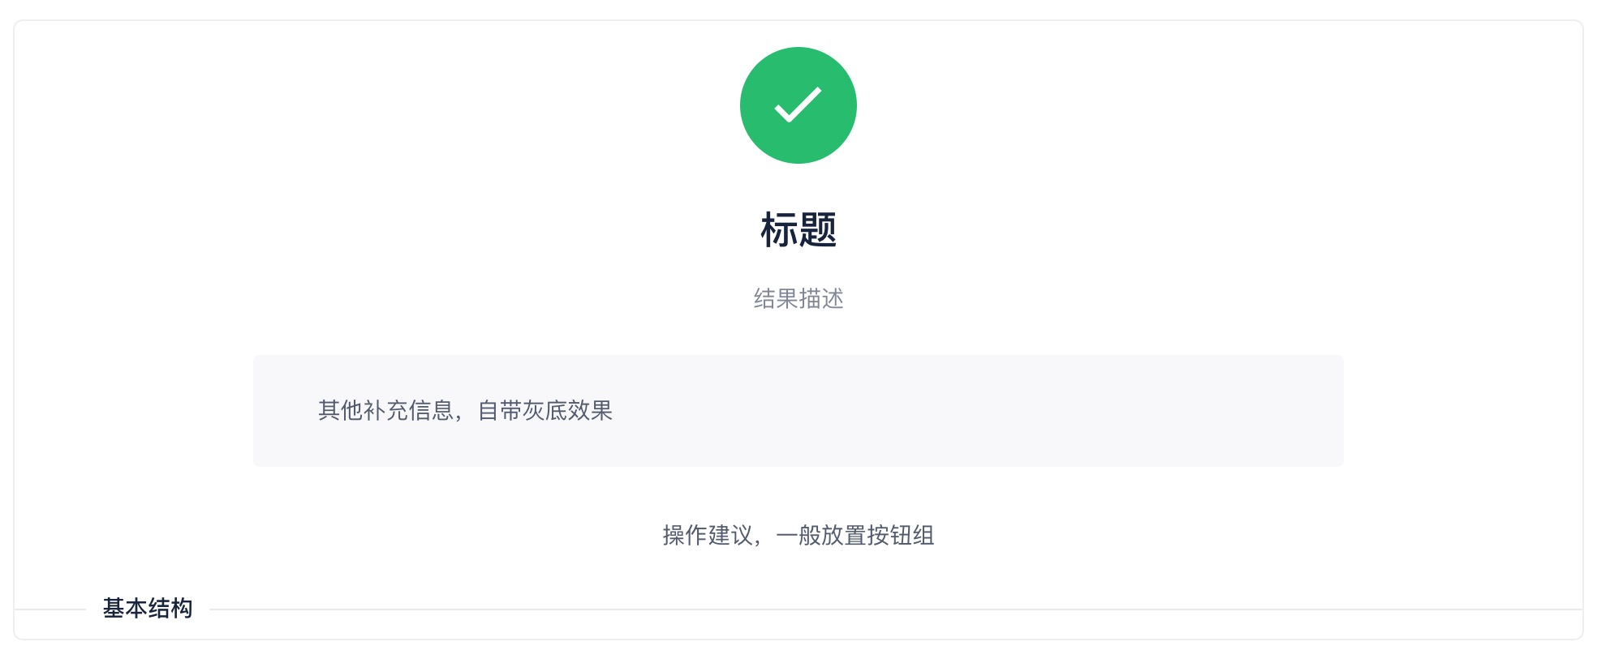1597x650 pixels.
Task: Click the short divider left of 基本结构
Action: [50, 609]
